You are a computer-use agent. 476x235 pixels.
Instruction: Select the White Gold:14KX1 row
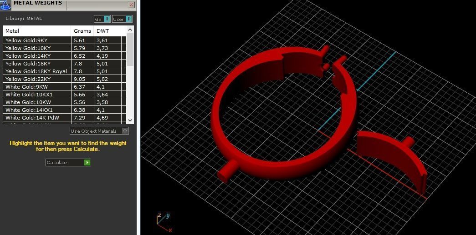pyautogui.click(x=64, y=110)
